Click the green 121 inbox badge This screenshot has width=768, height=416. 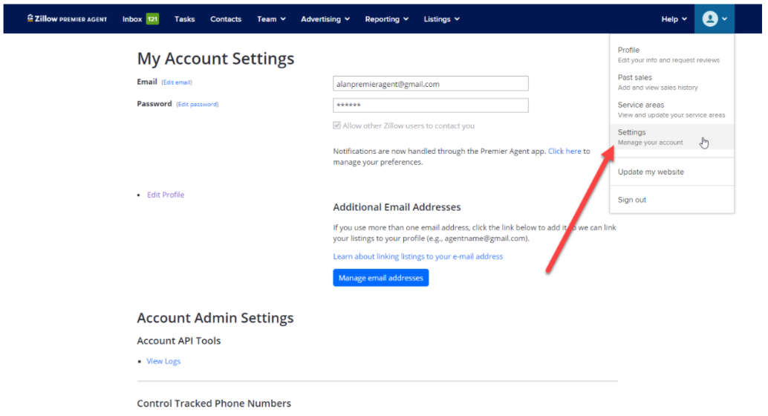coord(152,19)
